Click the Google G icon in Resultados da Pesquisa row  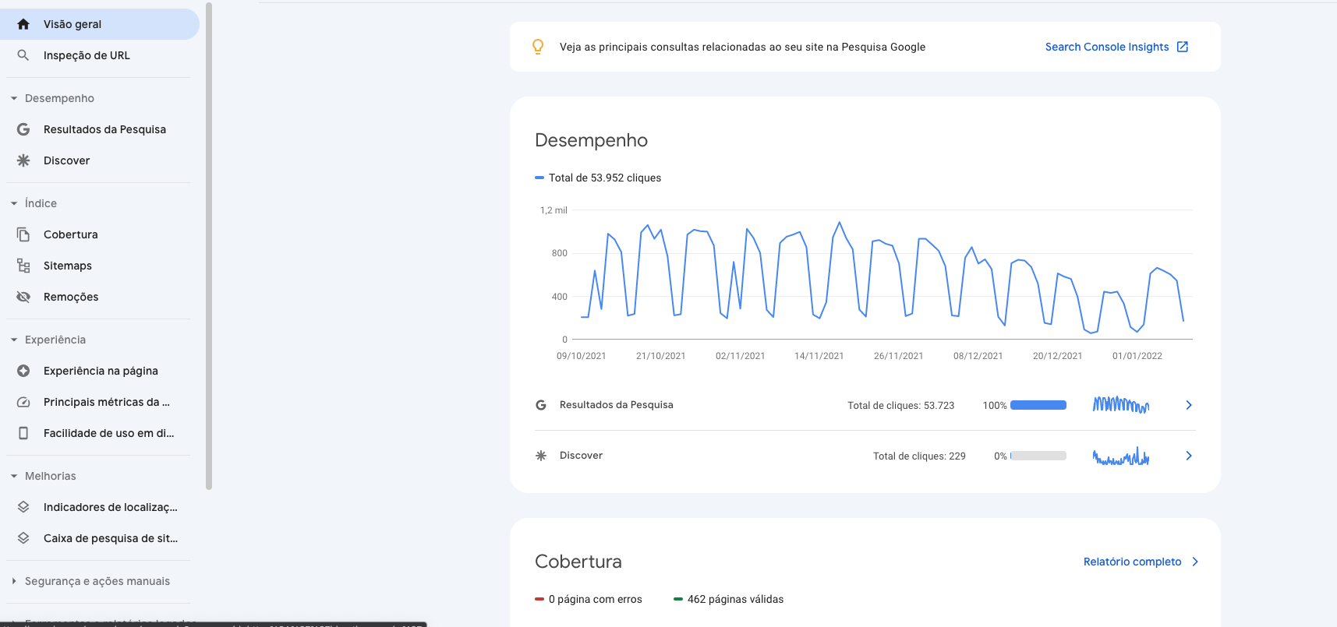(541, 405)
